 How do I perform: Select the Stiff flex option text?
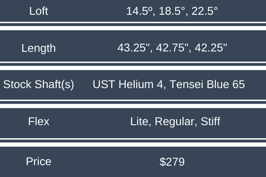pyautogui.click(x=209, y=122)
